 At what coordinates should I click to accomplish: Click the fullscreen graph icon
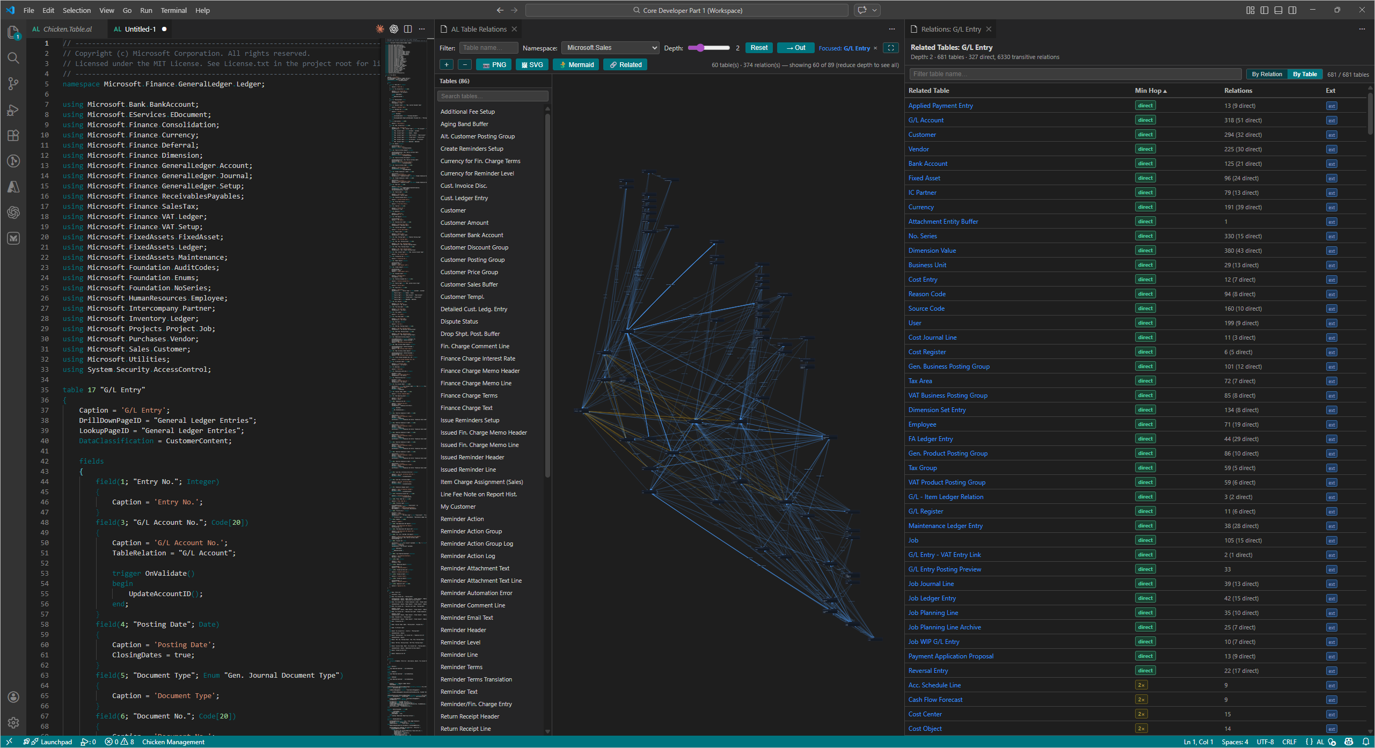pos(891,48)
